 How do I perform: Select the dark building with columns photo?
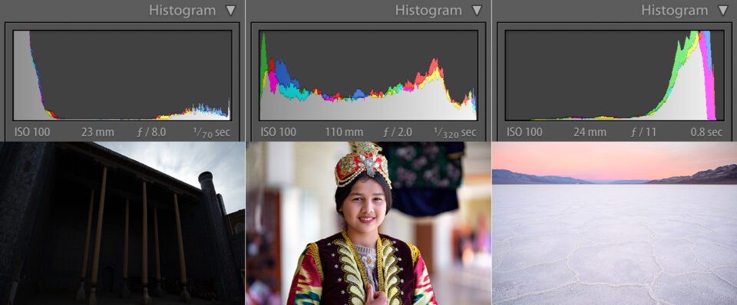122,223
